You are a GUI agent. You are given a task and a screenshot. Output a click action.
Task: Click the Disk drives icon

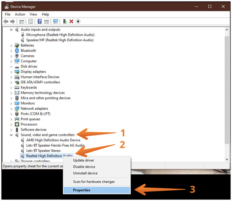pos(17,67)
